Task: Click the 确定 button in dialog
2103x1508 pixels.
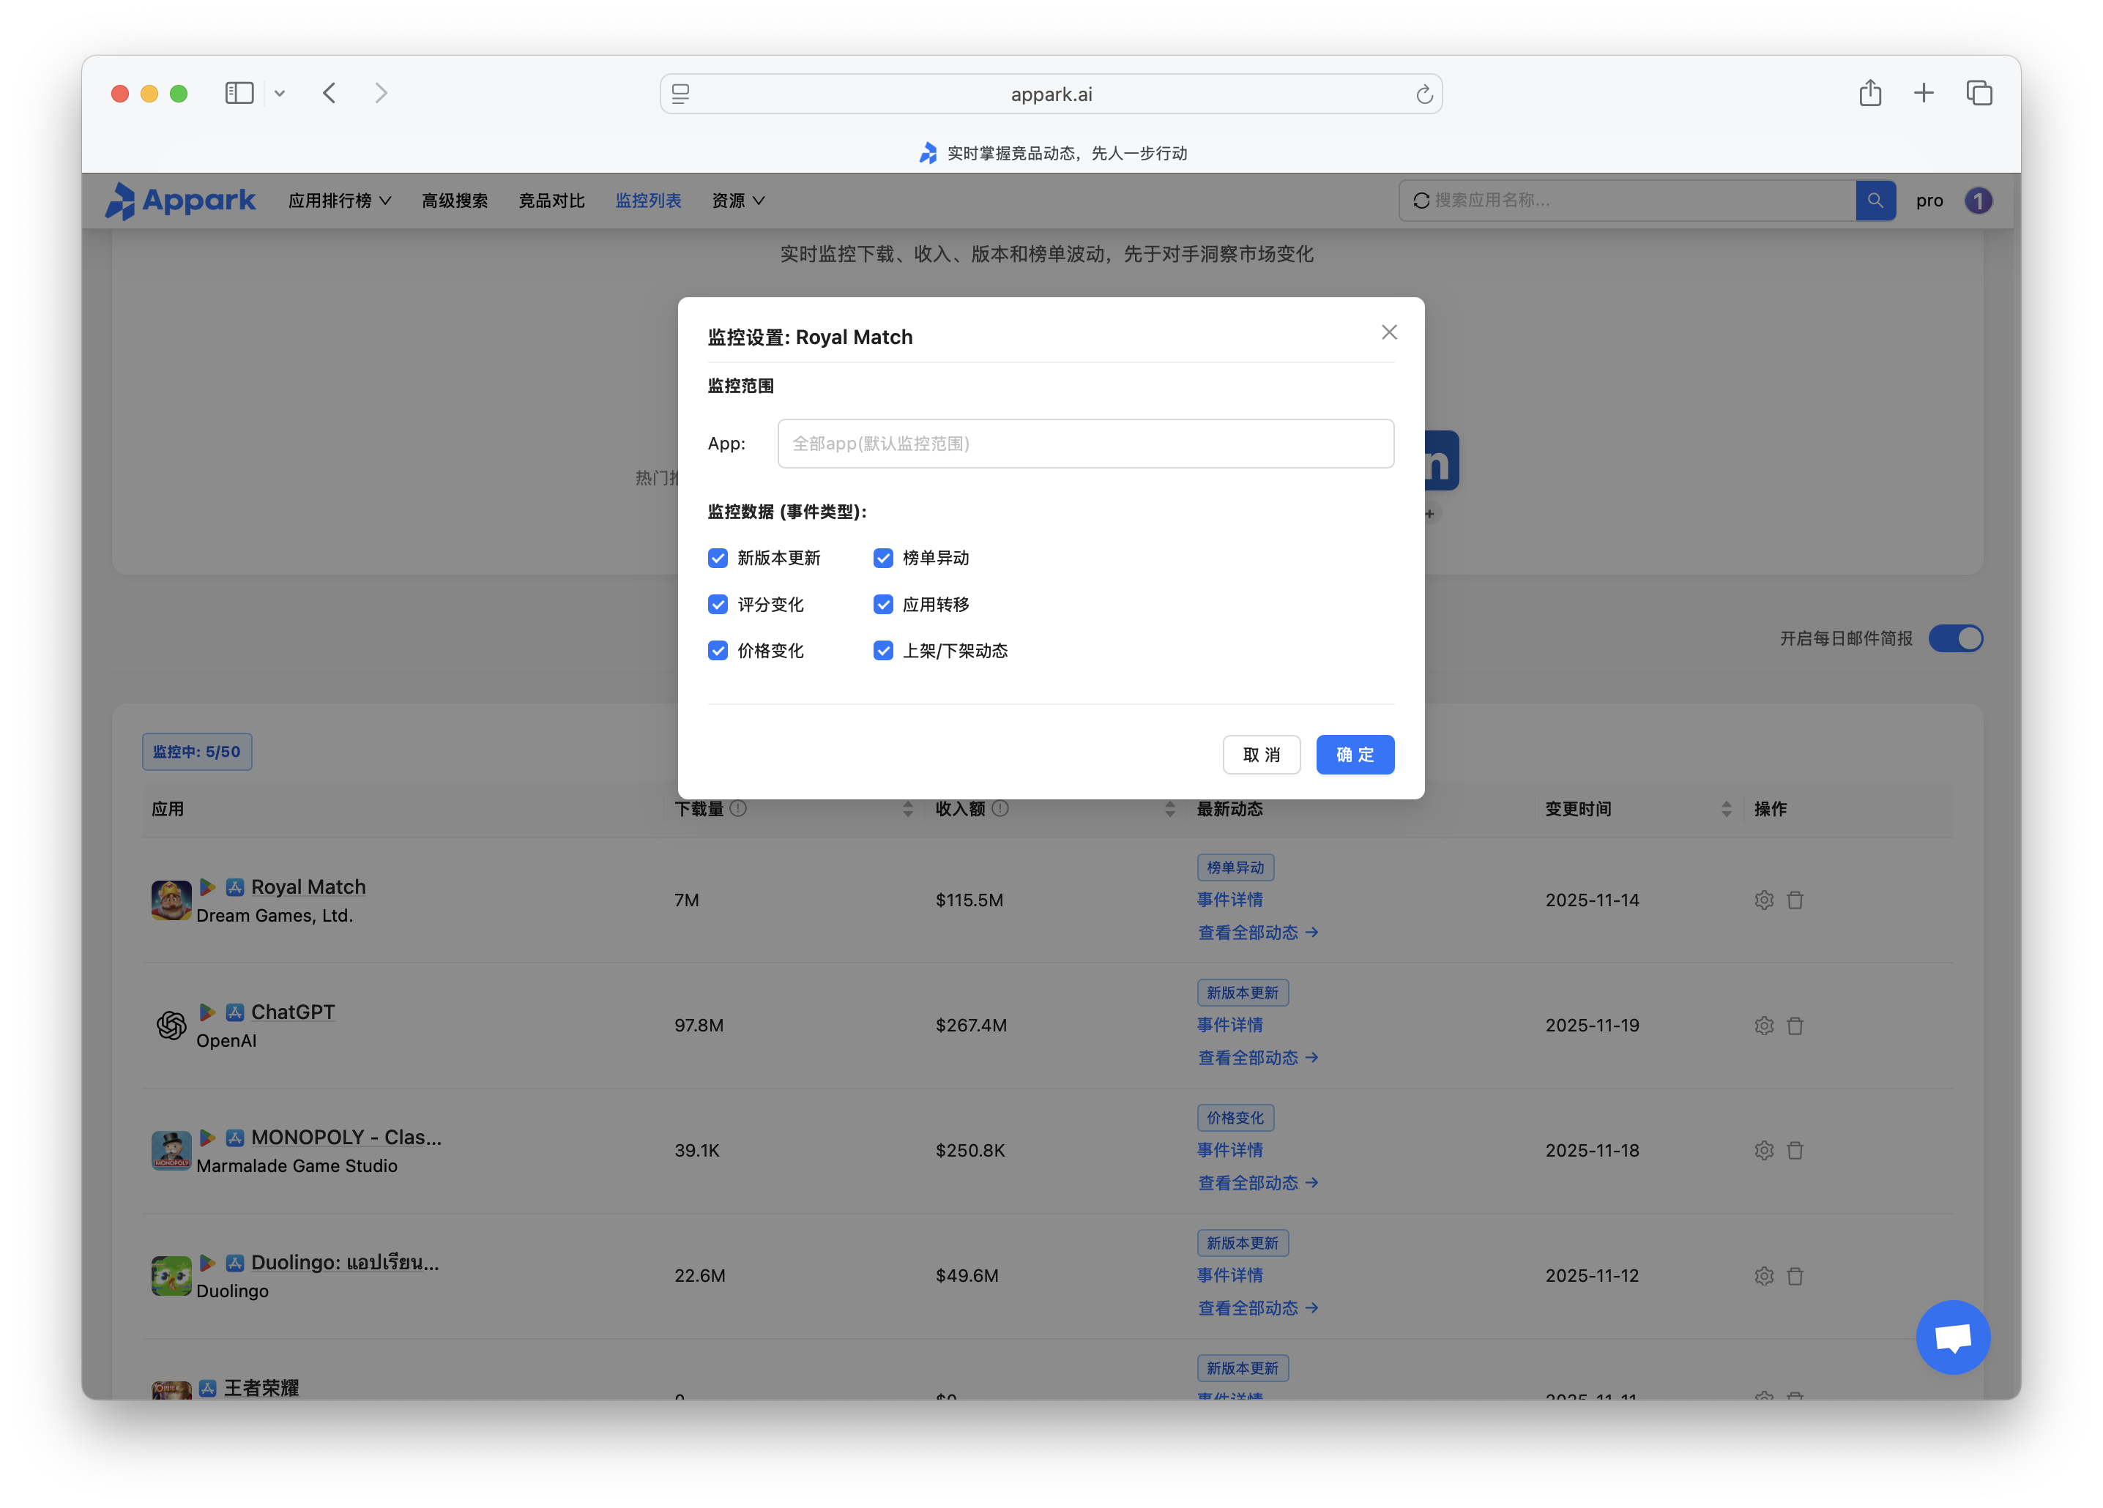Action: pyautogui.click(x=1355, y=755)
